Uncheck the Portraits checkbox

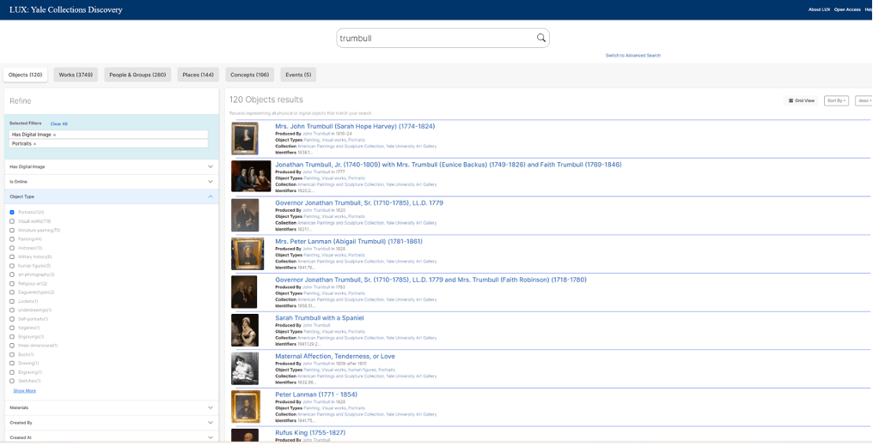[12, 212]
